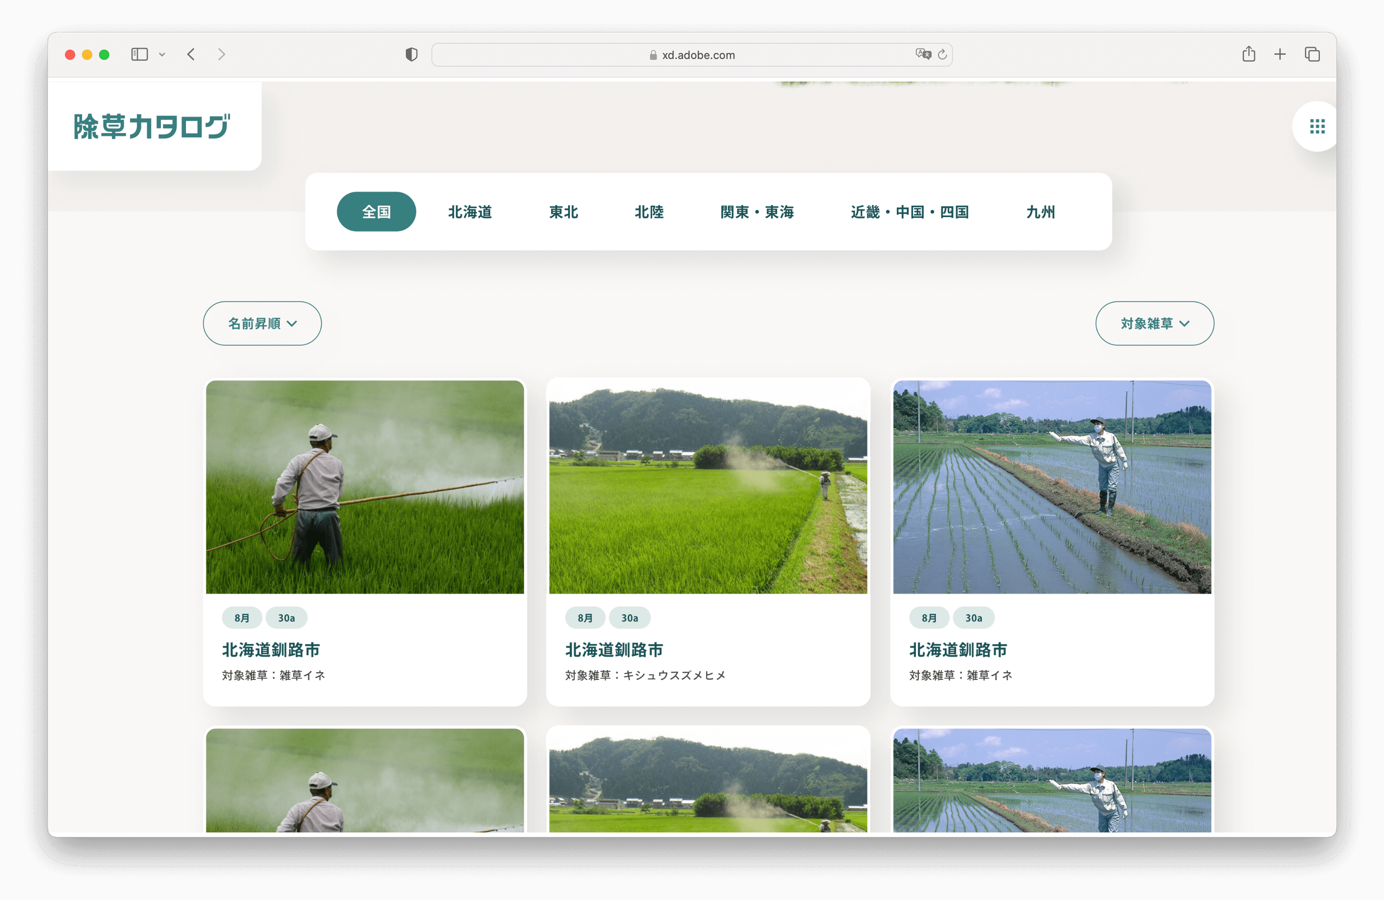Click 30a tag on the first card
The width and height of the screenshot is (1384, 900).
286,617
